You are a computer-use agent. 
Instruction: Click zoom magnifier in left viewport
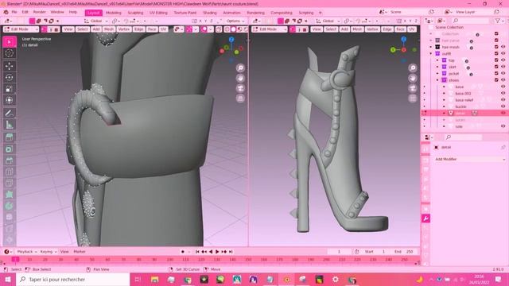point(240,68)
